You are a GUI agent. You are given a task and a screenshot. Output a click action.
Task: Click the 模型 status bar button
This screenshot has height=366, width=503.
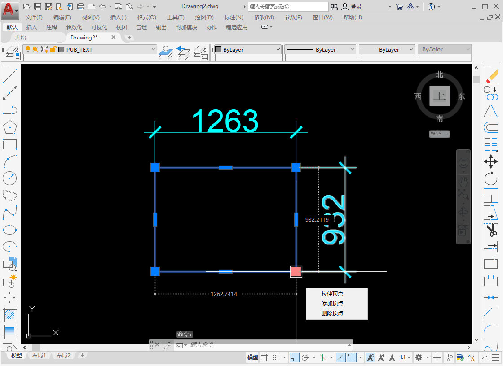click(x=252, y=357)
